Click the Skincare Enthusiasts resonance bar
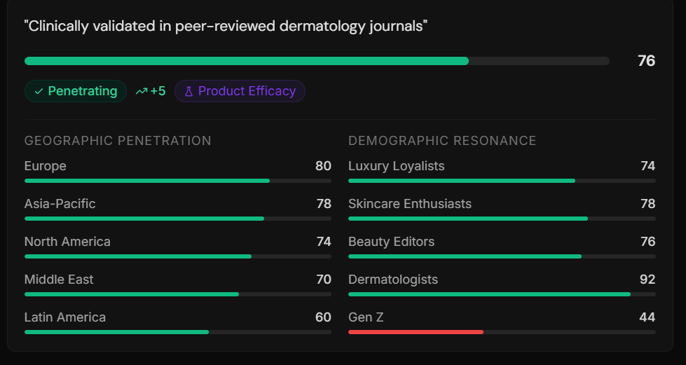This screenshot has width=686, height=365. [502, 219]
